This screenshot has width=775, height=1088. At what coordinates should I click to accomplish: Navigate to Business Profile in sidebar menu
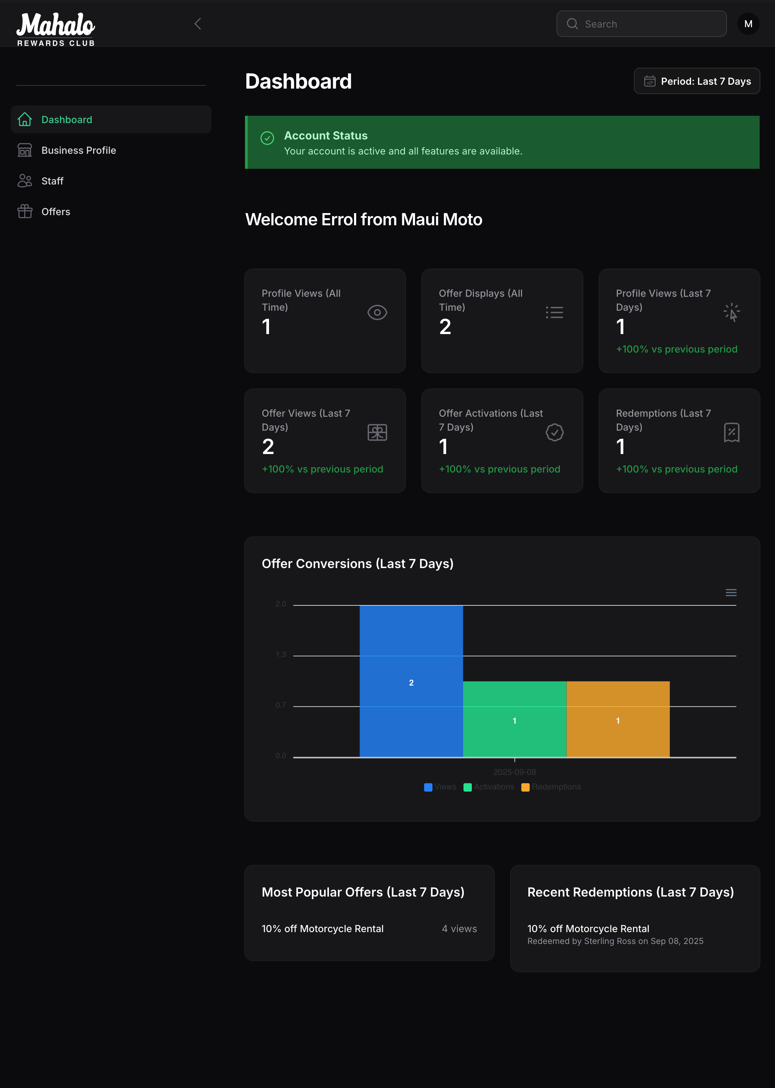[78, 150]
